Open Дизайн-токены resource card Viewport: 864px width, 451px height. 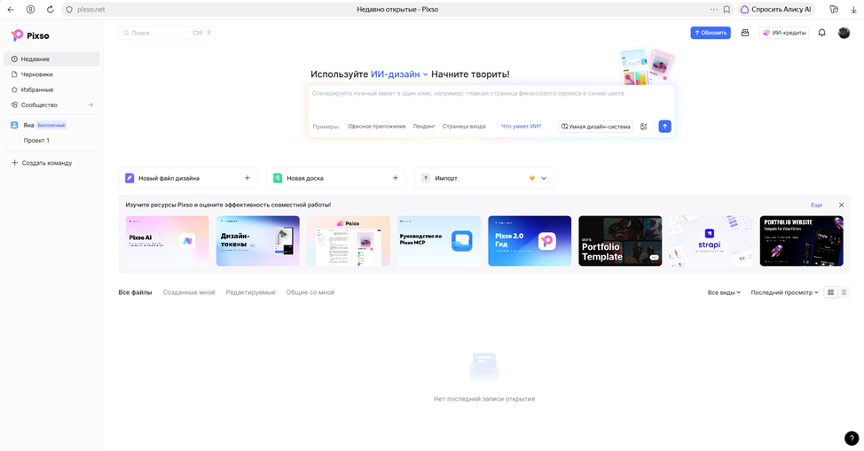258,241
